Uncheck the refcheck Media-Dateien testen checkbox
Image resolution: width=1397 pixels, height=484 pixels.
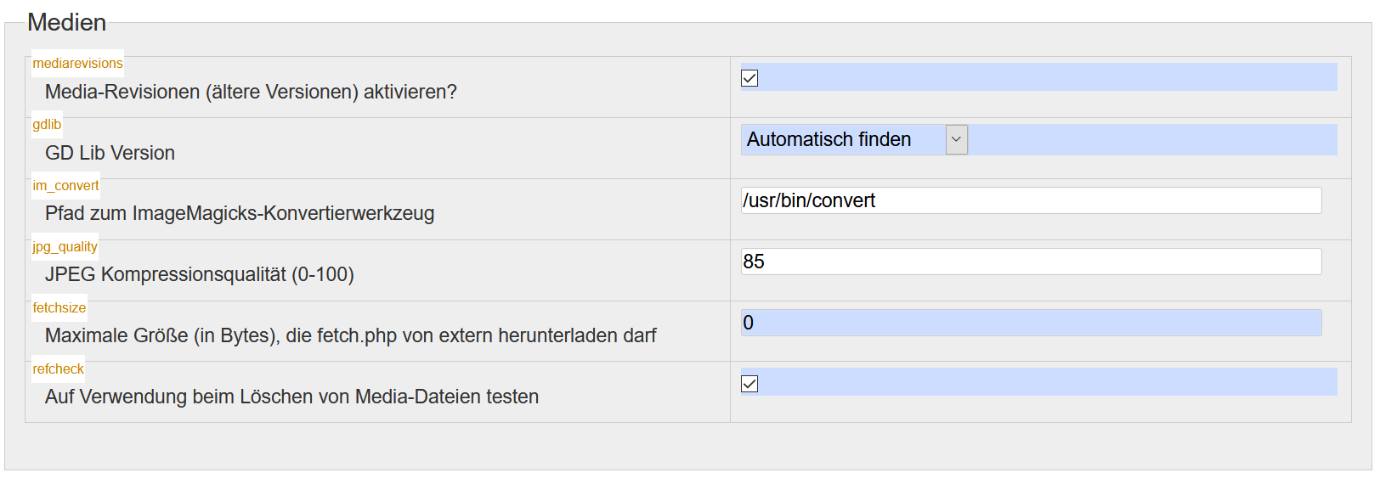pos(749,384)
